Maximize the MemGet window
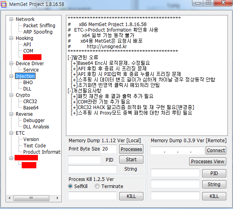 click(x=209, y=3)
